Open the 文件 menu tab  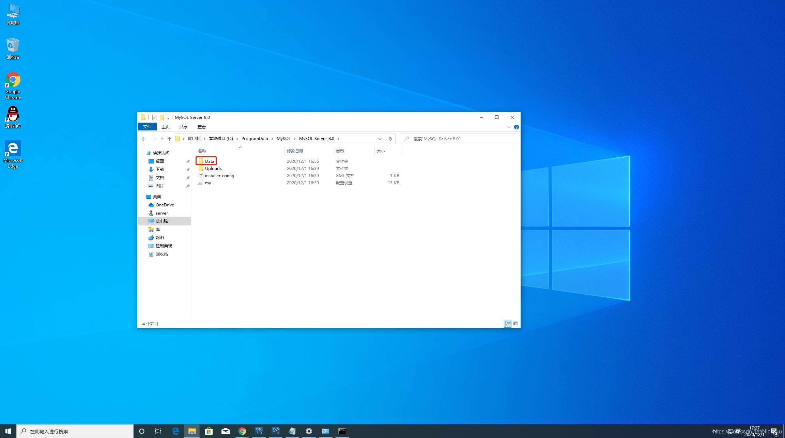coord(147,127)
